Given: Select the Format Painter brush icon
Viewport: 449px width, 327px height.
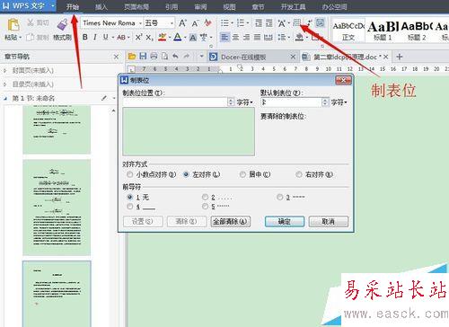Looking at the screenshot, I should [63, 24].
